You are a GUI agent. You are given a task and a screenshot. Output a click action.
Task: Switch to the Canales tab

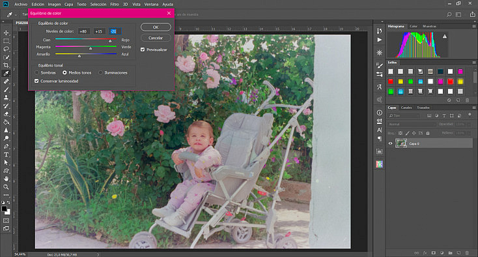click(406, 108)
